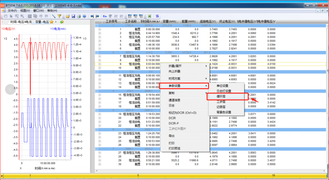Click the 容量(mAh) column header
This screenshot has width=329, height=180.
(170, 21)
